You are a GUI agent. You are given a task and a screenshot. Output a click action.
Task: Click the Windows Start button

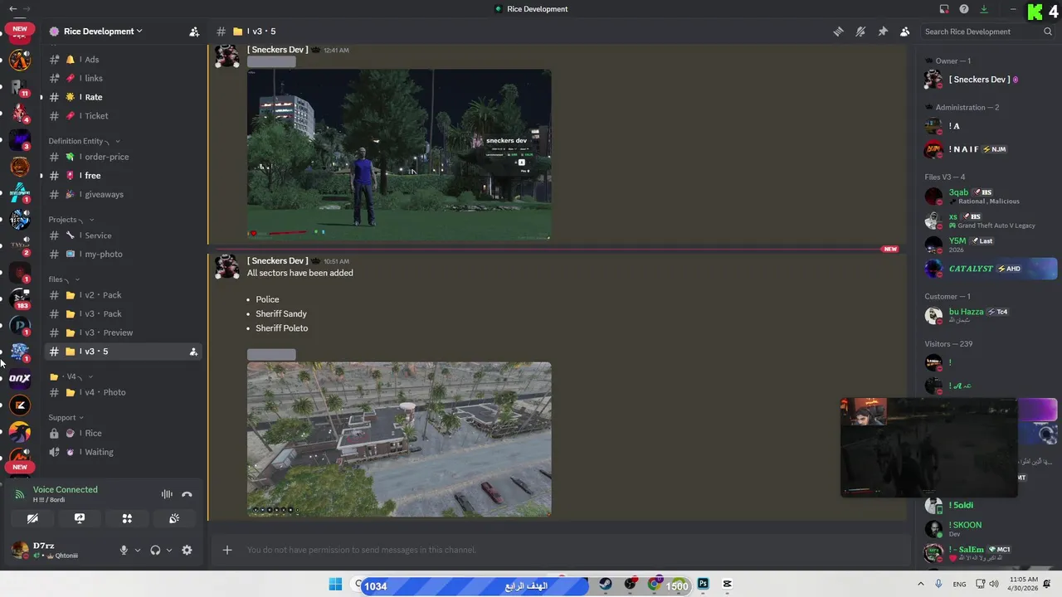tap(335, 585)
